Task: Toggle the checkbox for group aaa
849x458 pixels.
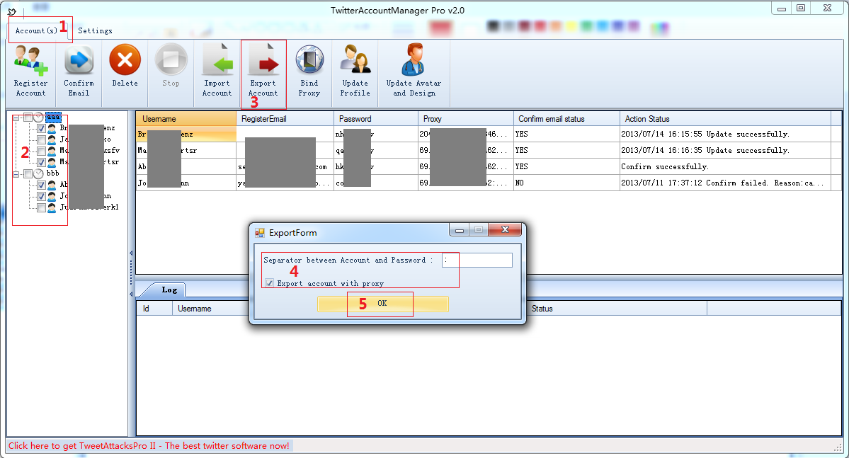Action: point(28,118)
